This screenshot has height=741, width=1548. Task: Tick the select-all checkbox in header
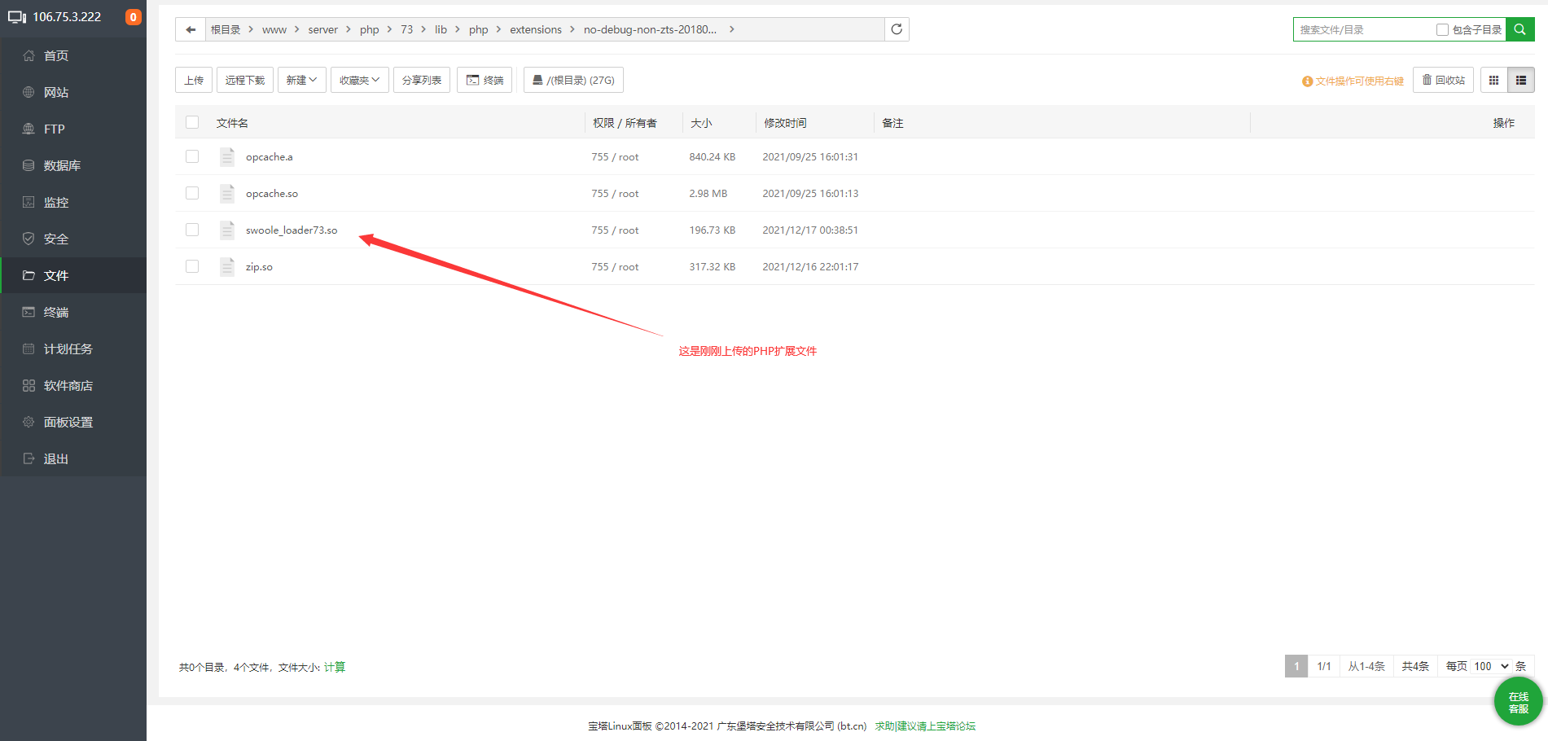coord(192,122)
